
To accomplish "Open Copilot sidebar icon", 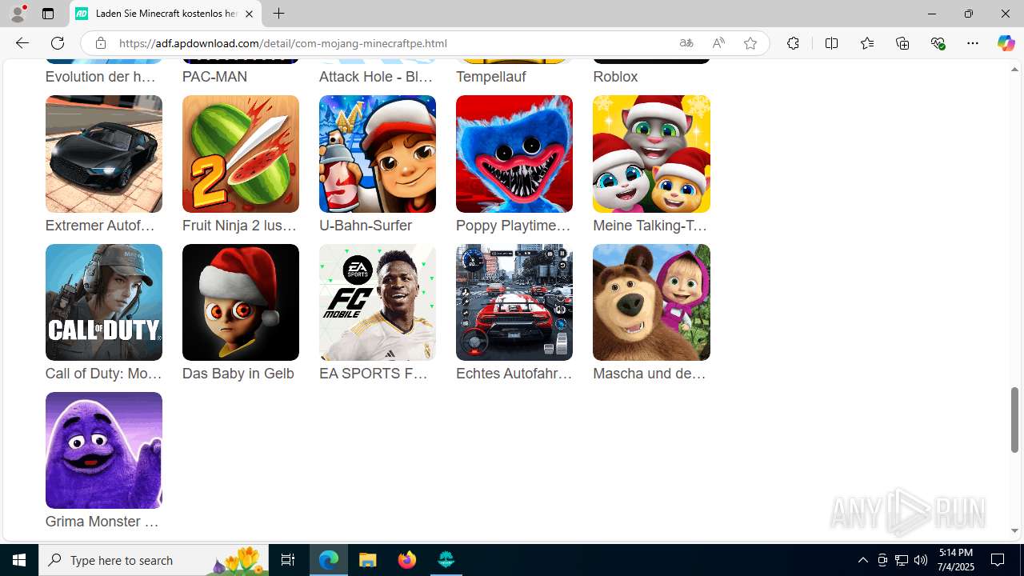I will [1006, 43].
